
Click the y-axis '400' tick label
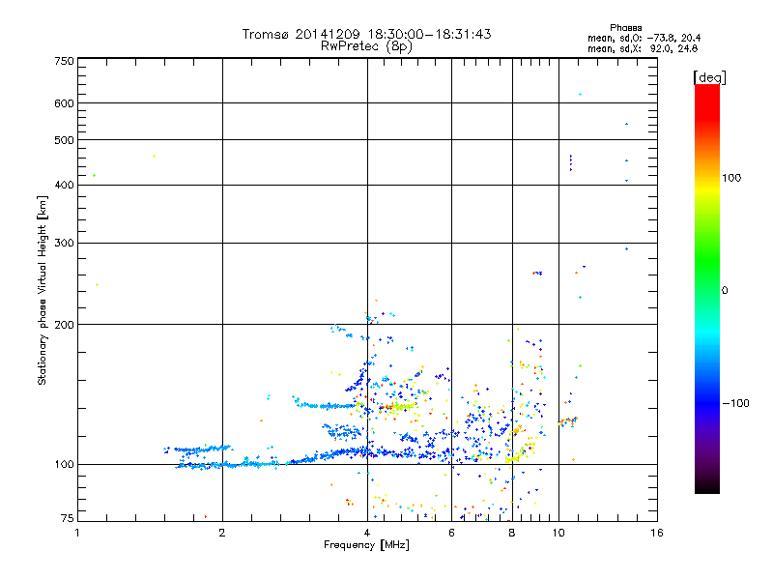click(x=64, y=185)
